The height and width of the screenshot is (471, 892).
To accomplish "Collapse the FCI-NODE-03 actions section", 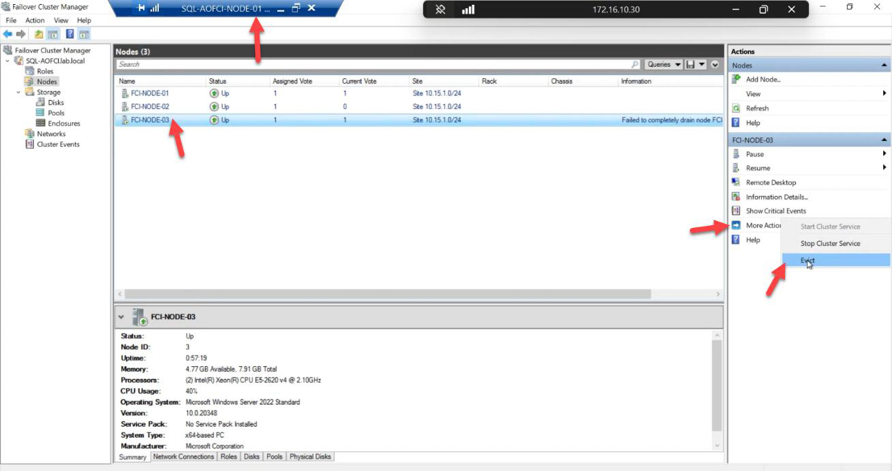I will 885,140.
